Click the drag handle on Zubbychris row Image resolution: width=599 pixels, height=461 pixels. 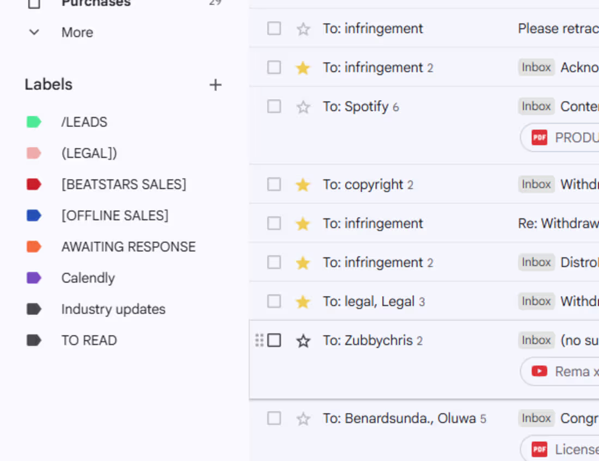(259, 340)
